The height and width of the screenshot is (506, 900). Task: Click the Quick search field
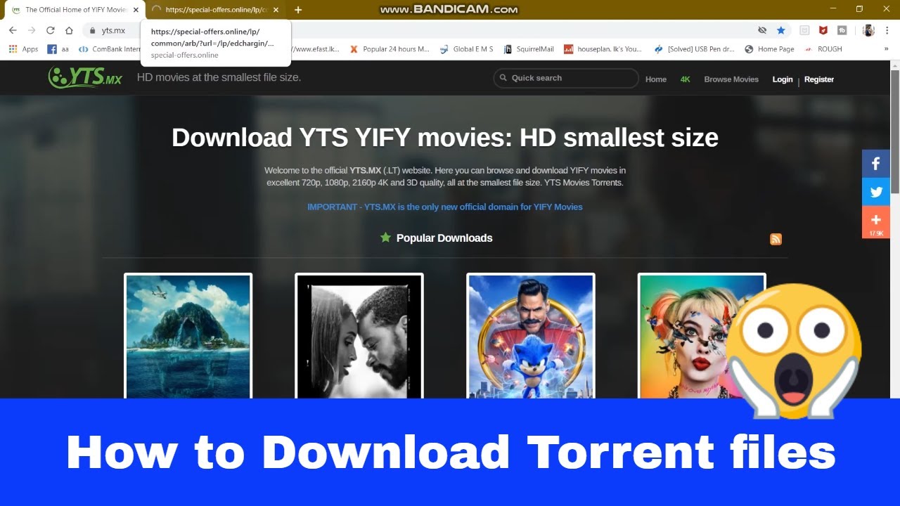(x=566, y=78)
